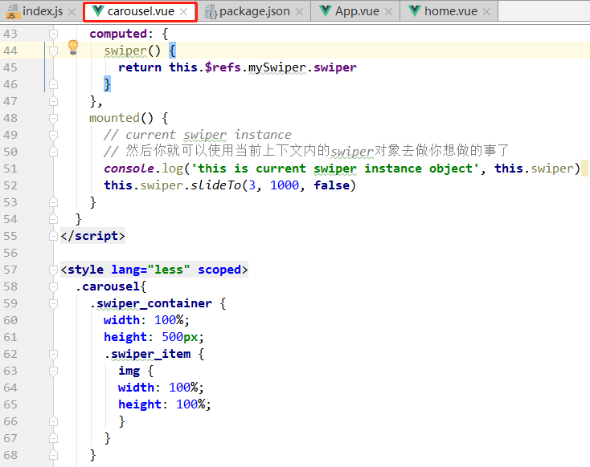This screenshot has height=467, width=590.
Task: Click 'console' on line 51
Action: (129, 169)
